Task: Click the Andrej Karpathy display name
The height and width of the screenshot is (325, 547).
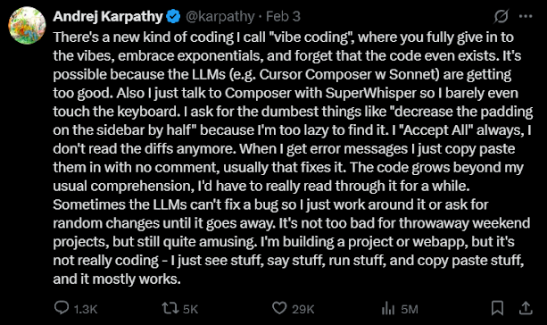Action: pyautogui.click(x=108, y=16)
